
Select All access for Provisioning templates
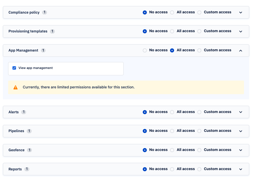[172, 31]
